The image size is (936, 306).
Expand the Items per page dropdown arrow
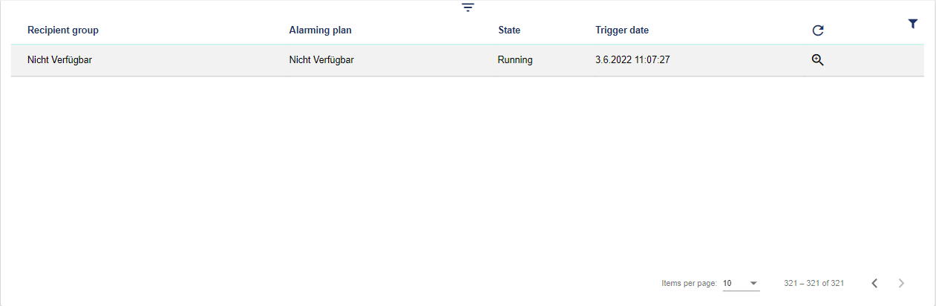pyautogui.click(x=753, y=283)
